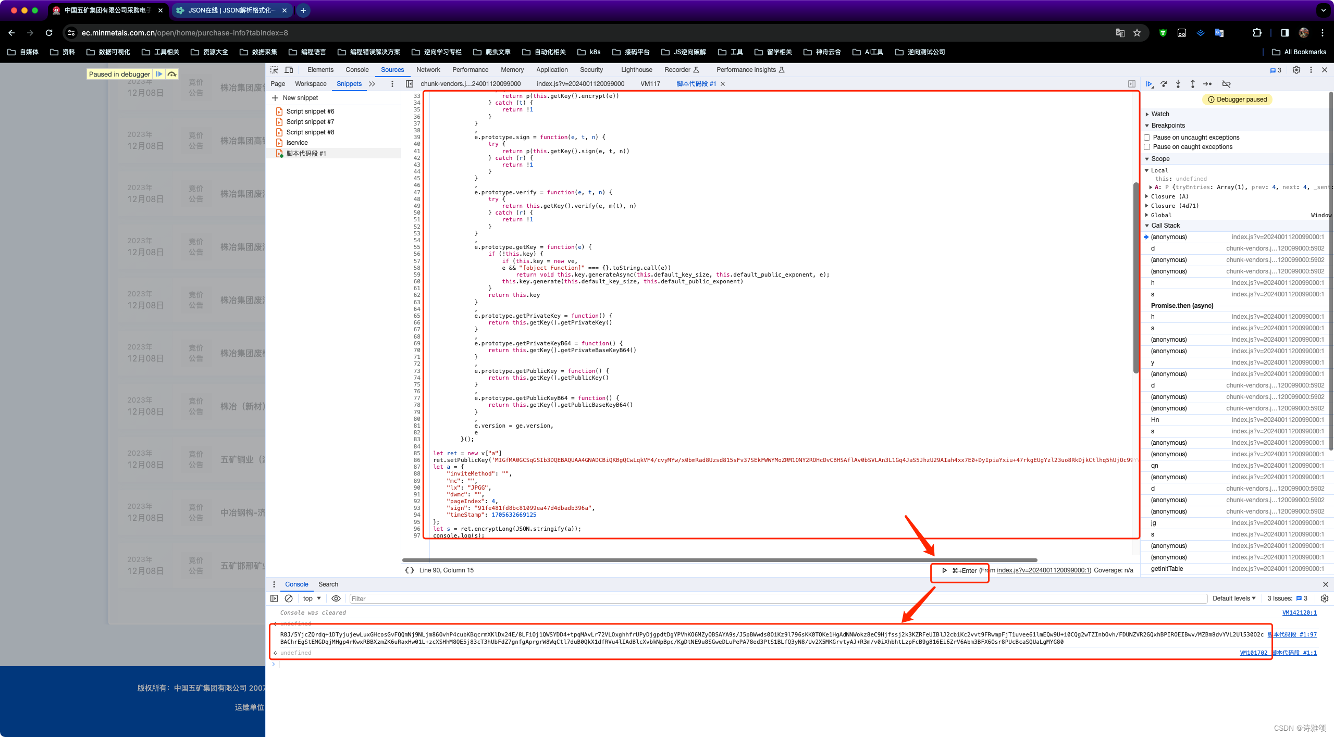This screenshot has width=1334, height=737.
Task: Click Step into next function call icon
Action: pyautogui.click(x=1178, y=84)
